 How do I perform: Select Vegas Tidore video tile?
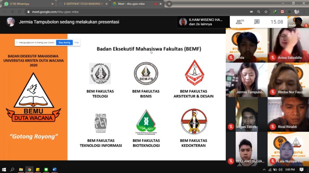click(247, 114)
